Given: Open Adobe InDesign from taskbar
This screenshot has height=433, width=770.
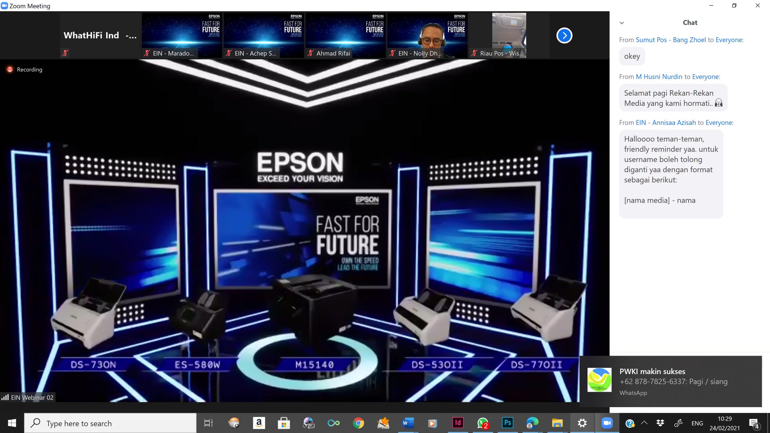Looking at the screenshot, I should 457,423.
